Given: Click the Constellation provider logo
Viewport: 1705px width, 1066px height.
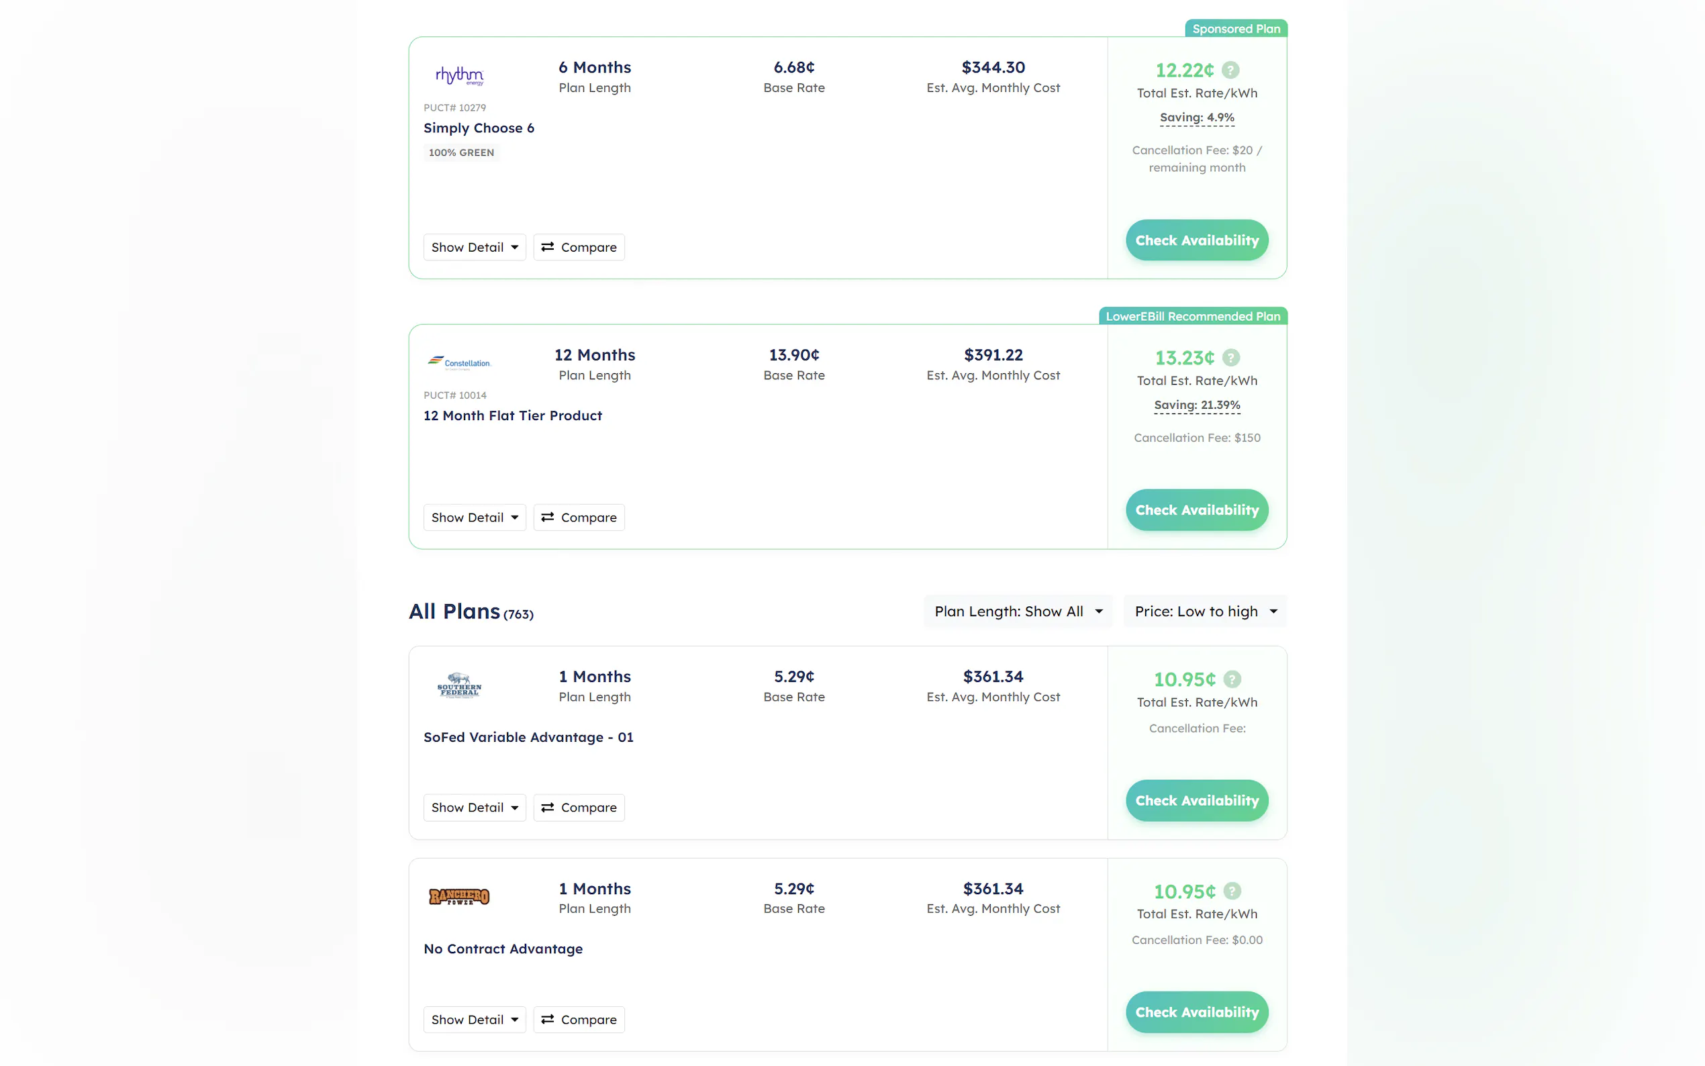Looking at the screenshot, I should (460, 363).
